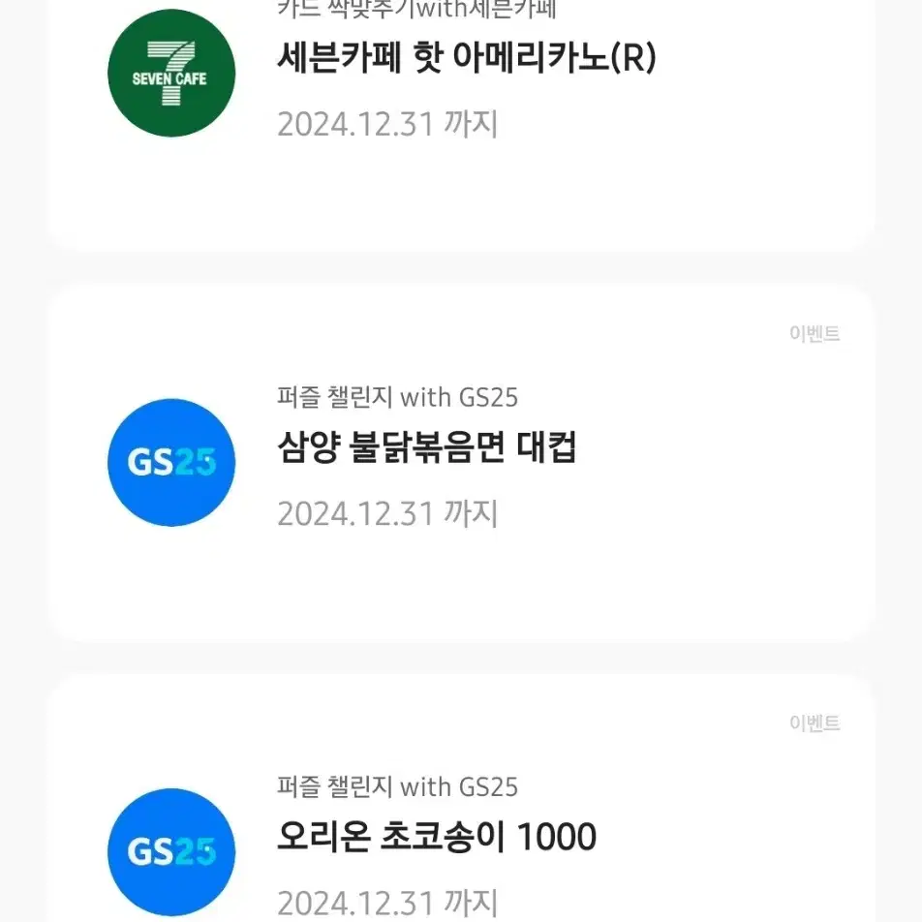This screenshot has height=922, width=922.
Task: Tap the GS25 logo beside 오리온 초코송이 1000
Action: click(171, 851)
